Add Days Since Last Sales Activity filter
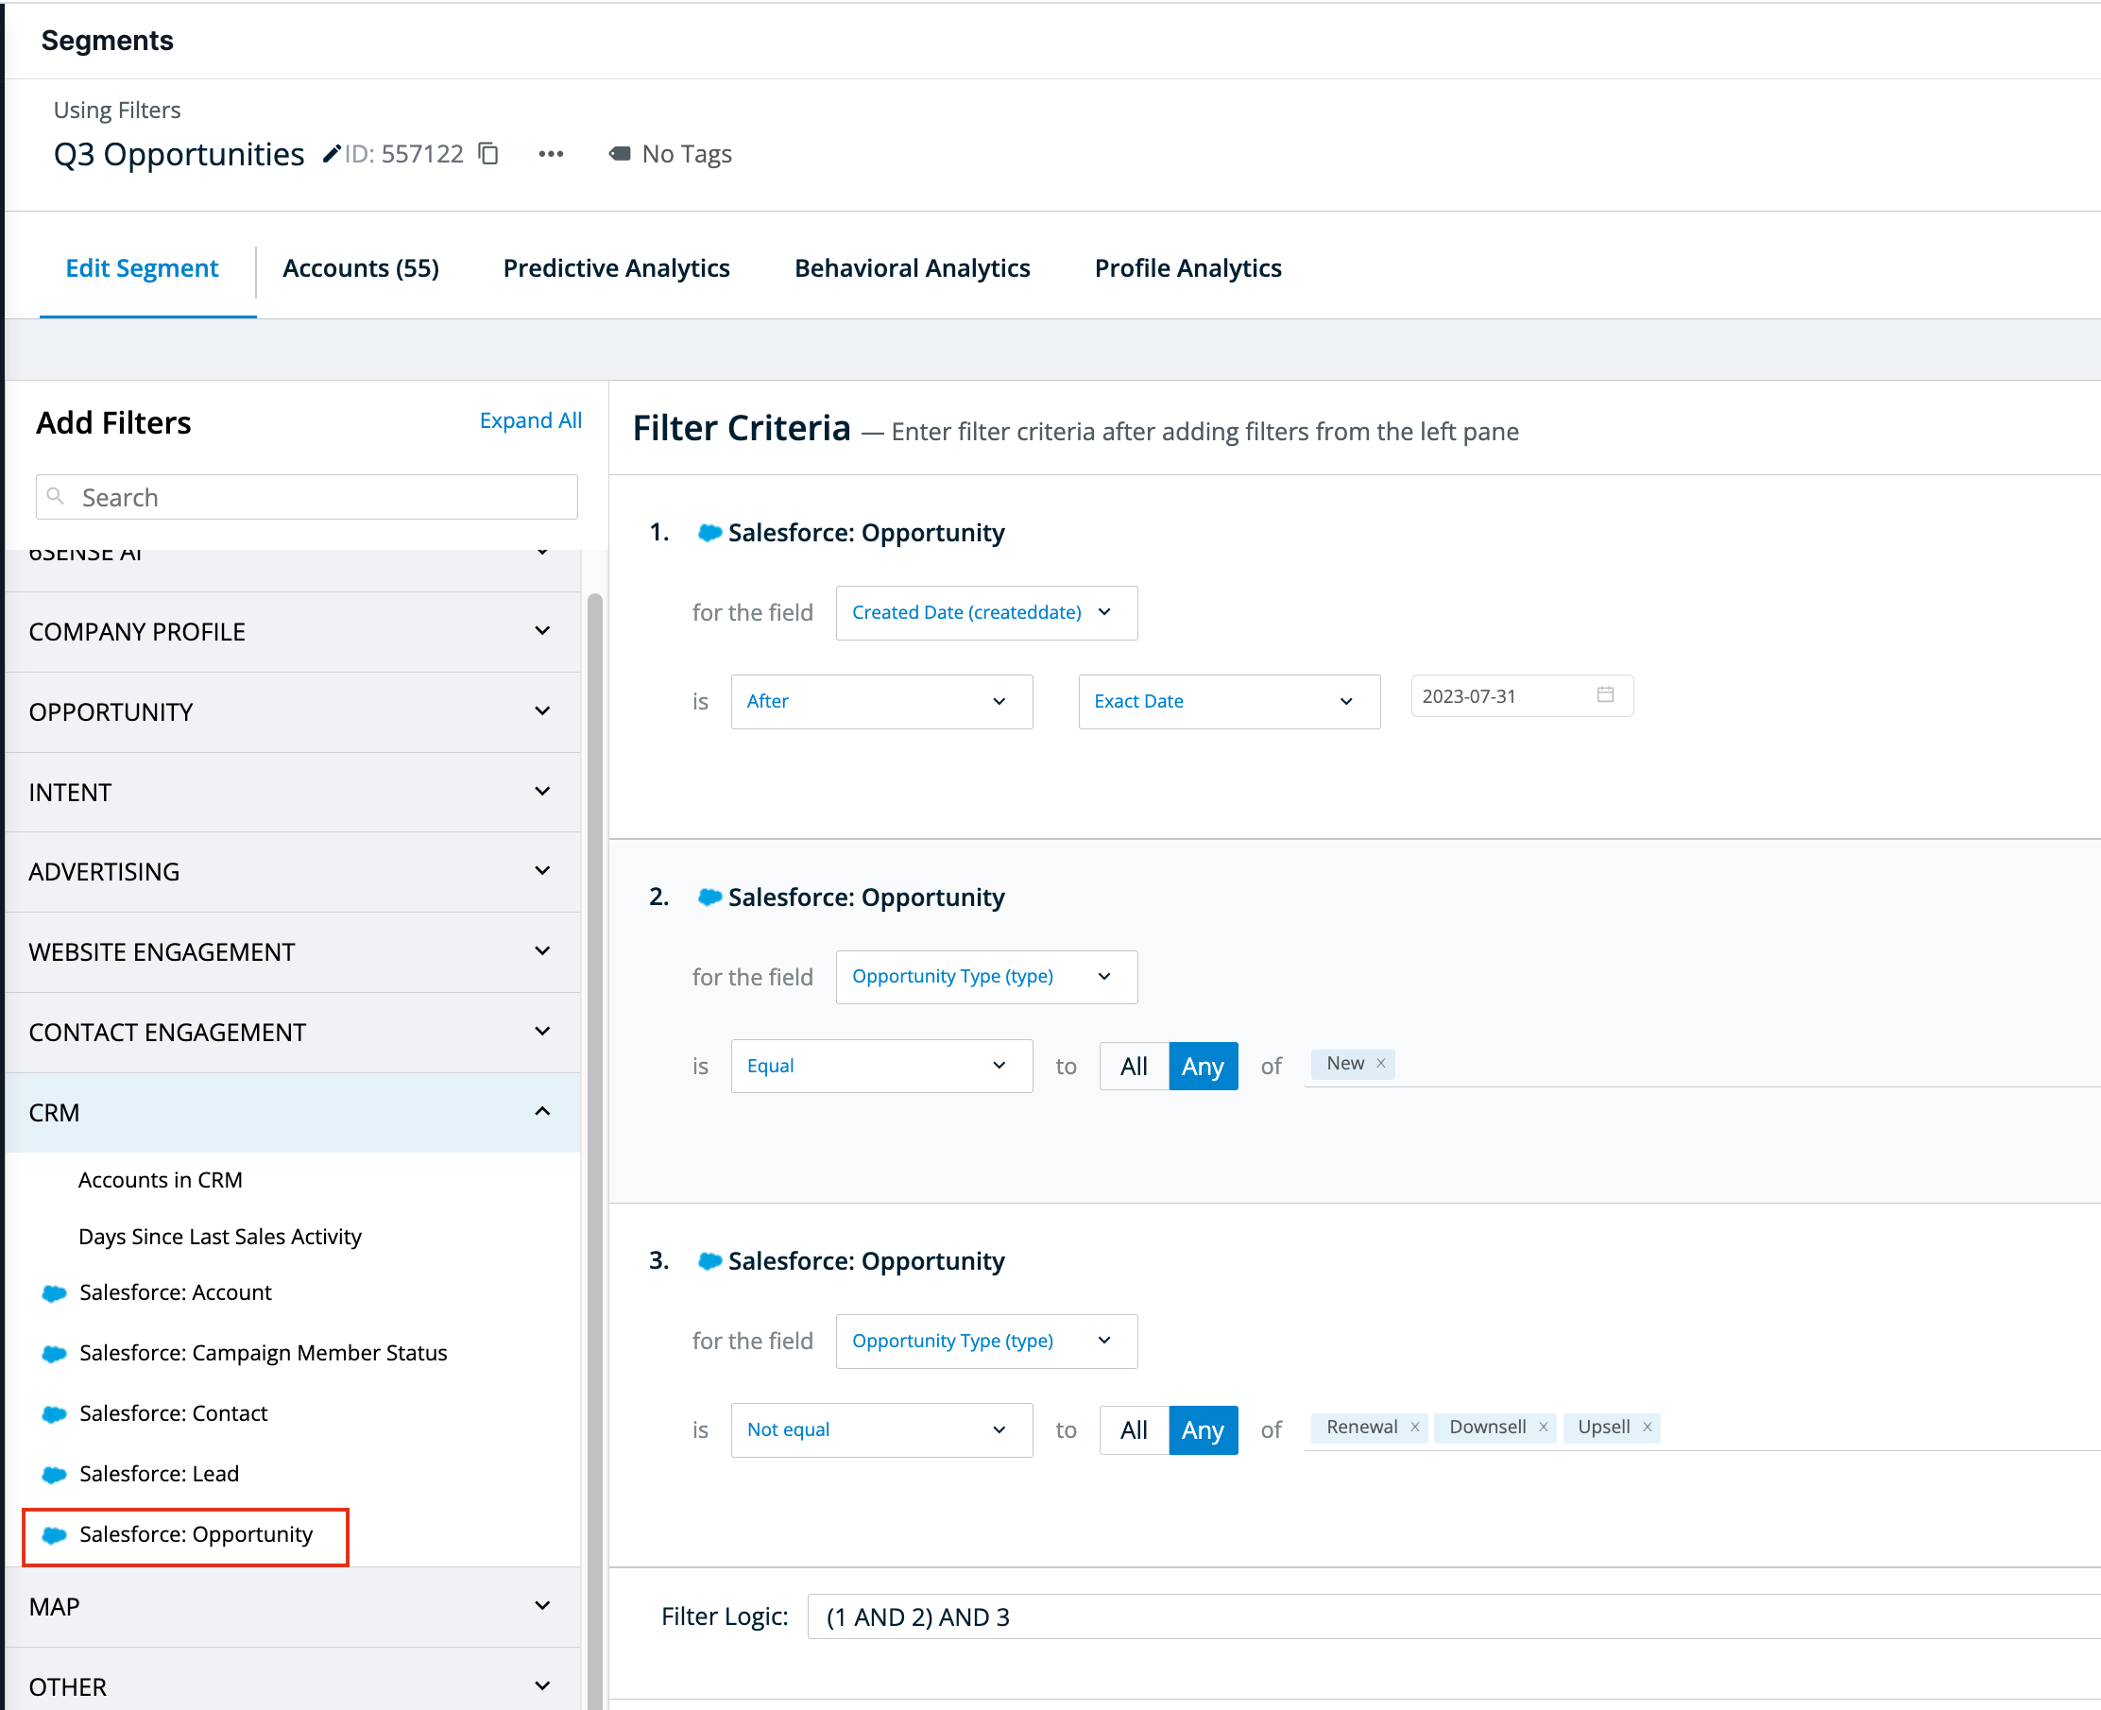 tap(220, 1236)
